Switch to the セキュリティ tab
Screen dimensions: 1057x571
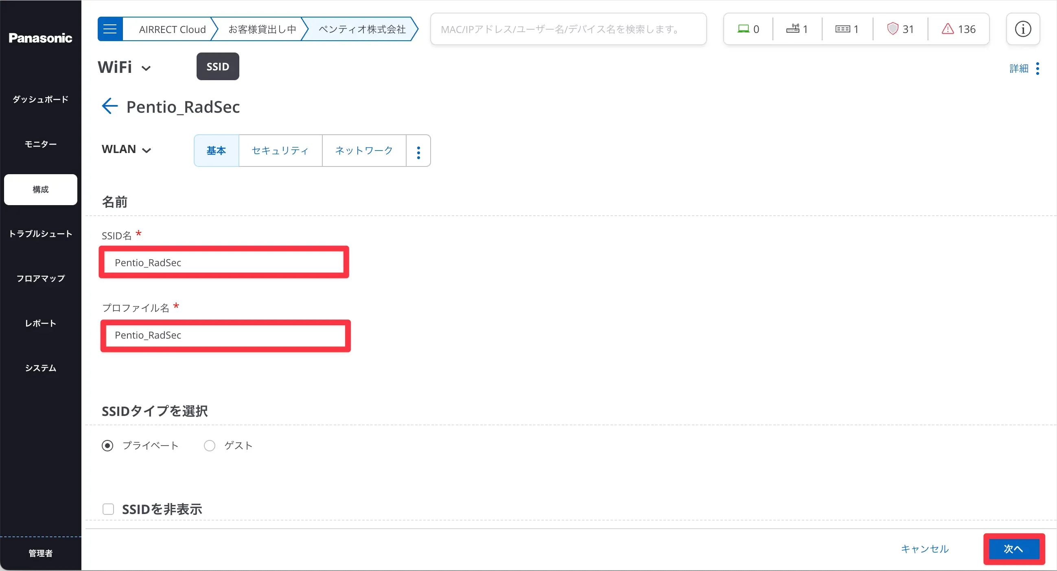(x=280, y=151)
